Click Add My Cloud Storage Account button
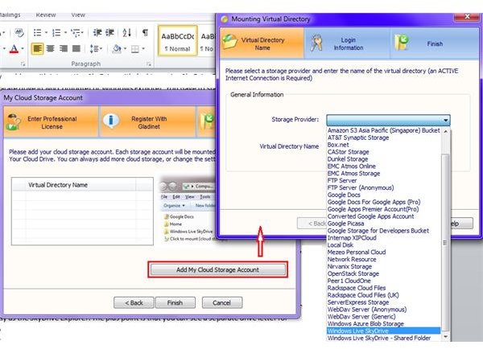This screenshot has width=483, height=349. pyautogui.click(x=218, y=269)
